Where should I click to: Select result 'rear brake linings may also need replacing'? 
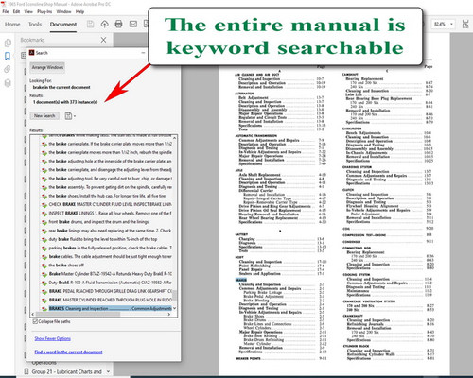(110, 231)
